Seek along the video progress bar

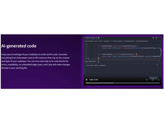point(123,83)
